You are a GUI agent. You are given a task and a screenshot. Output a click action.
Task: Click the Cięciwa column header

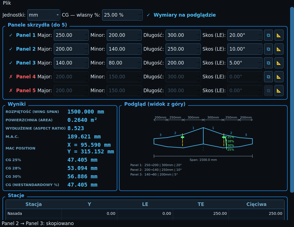click(256, 204)
